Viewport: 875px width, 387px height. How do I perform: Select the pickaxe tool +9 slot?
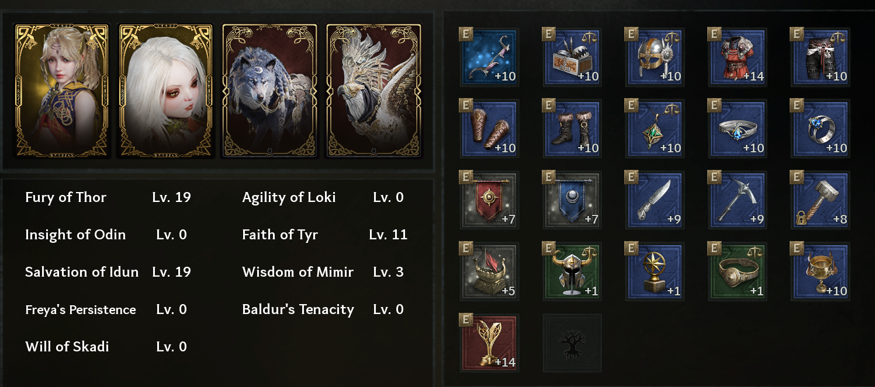(x=737, y=200)
